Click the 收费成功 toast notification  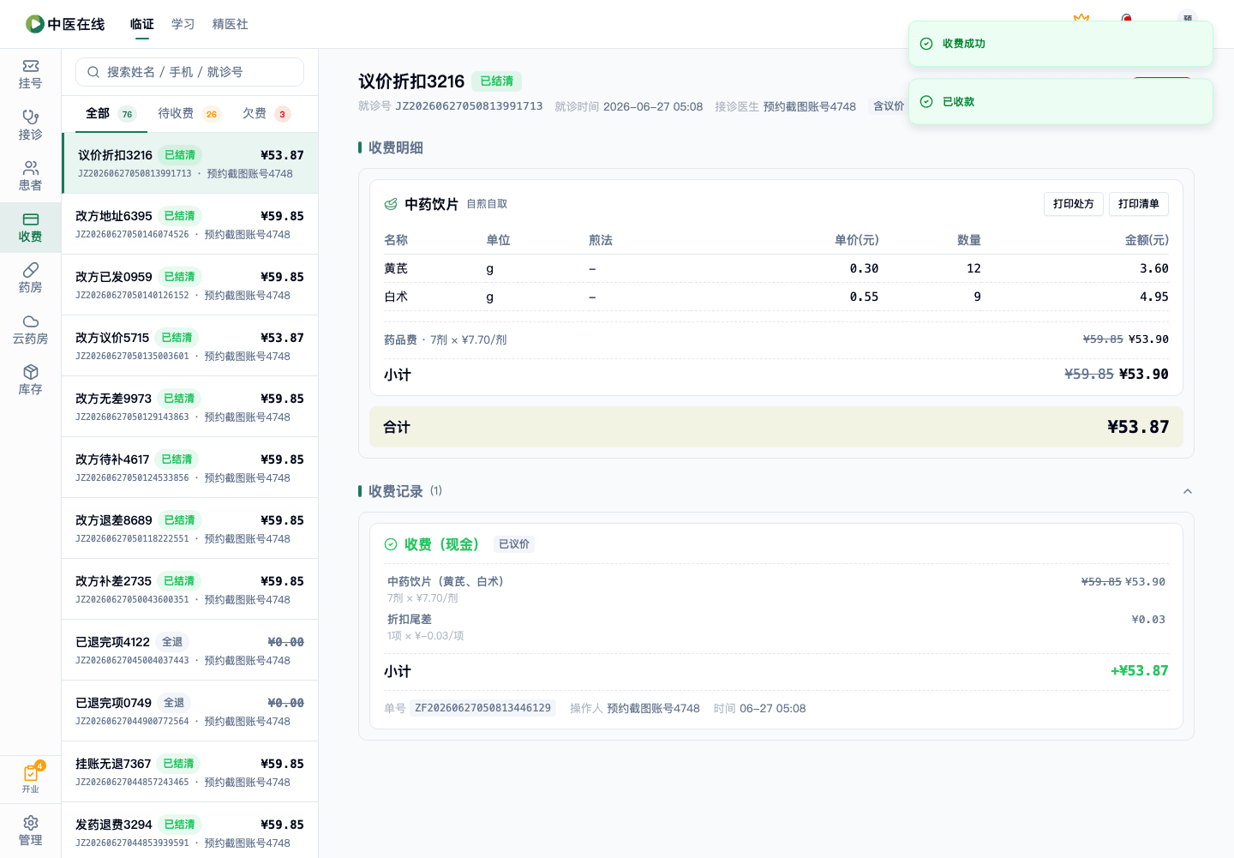tap(1061, 44)
